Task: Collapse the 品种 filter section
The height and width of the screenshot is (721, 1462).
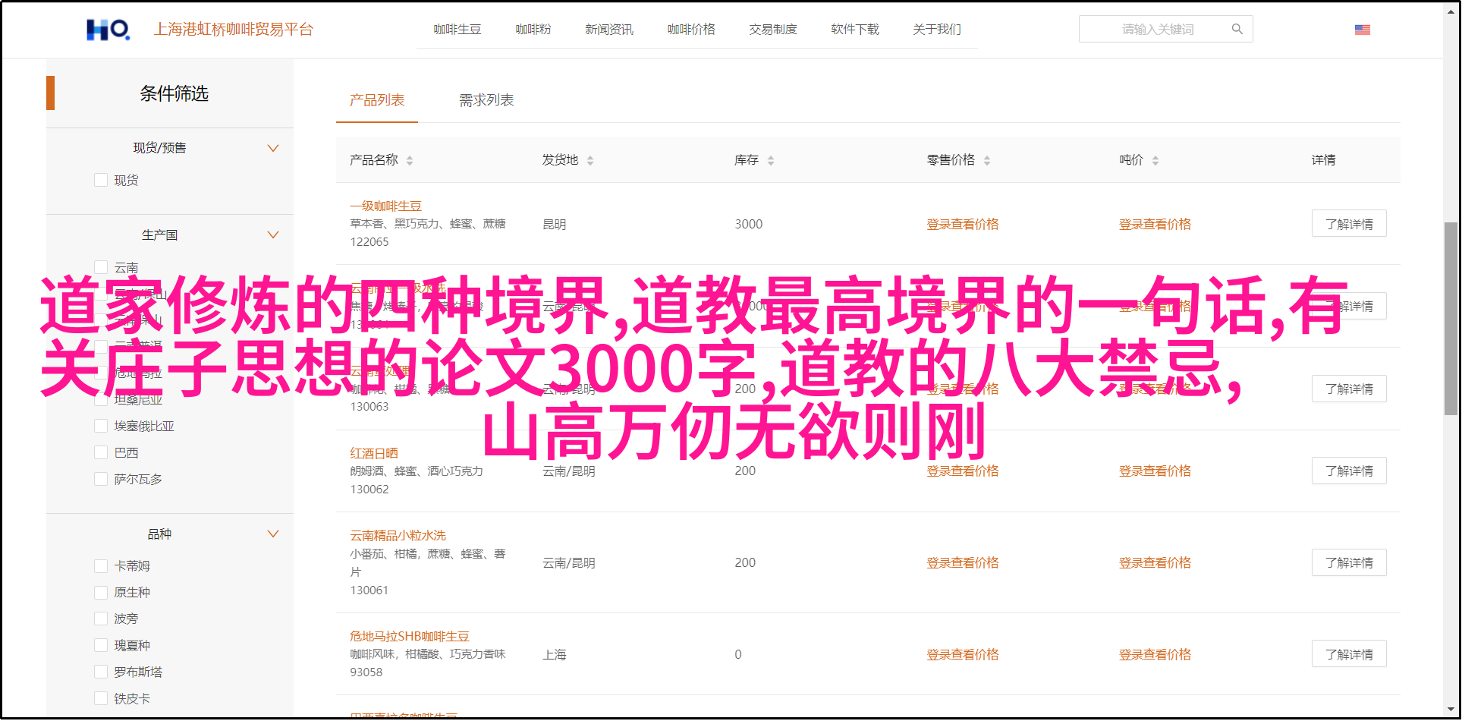Action: point(273,534)
